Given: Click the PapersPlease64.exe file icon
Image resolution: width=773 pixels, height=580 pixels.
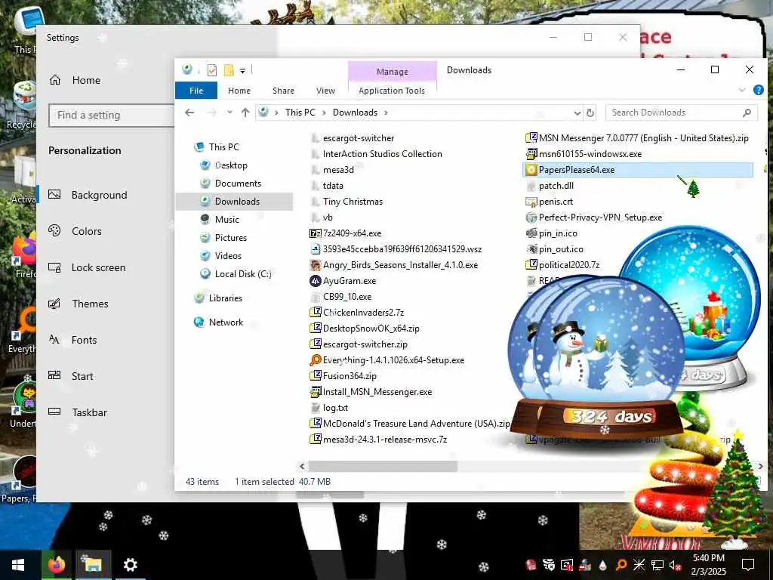Looking at the screenshot, I should (531, 170).
